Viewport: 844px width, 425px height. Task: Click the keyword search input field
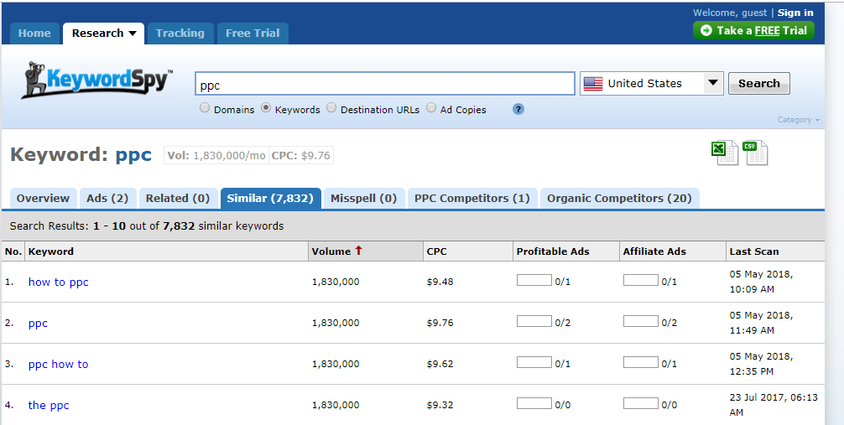(x=384, y=84)
